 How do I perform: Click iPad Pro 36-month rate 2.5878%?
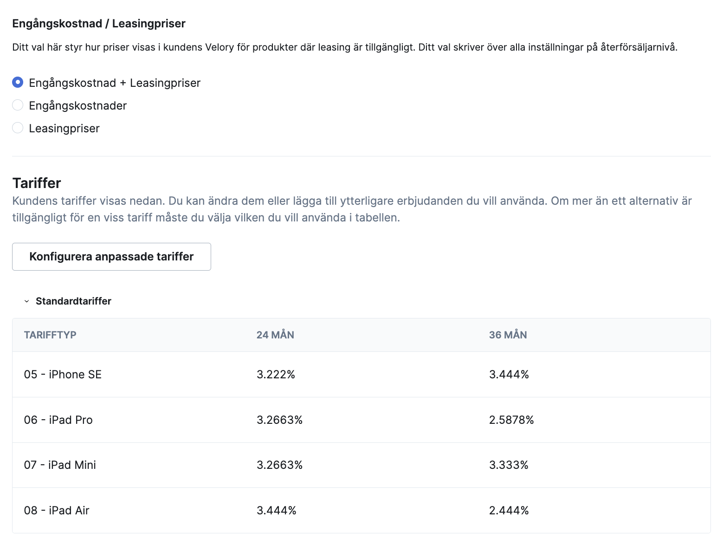(511, 420)
